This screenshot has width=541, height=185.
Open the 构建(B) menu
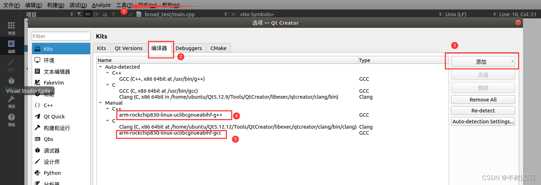click(x=56, y=5)
